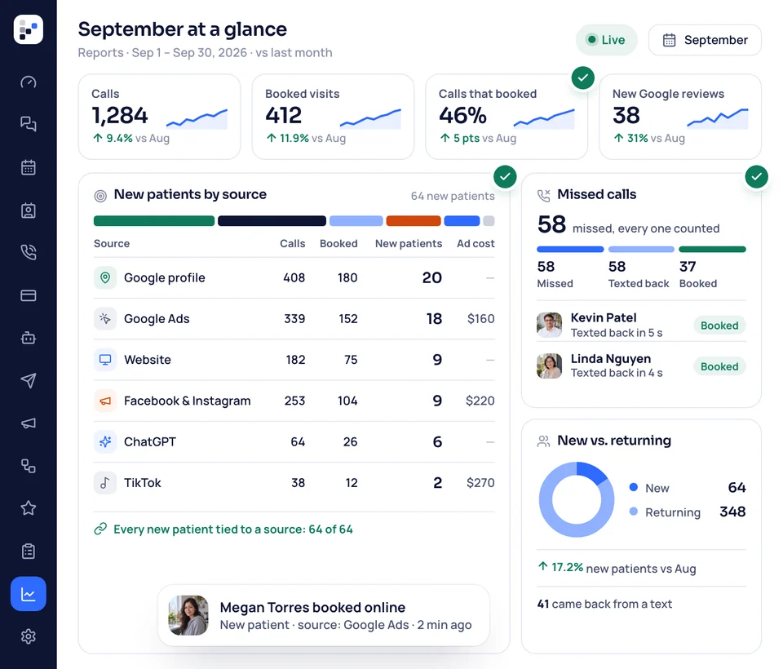Open the September month picker
783x669 pixels.
705,40
